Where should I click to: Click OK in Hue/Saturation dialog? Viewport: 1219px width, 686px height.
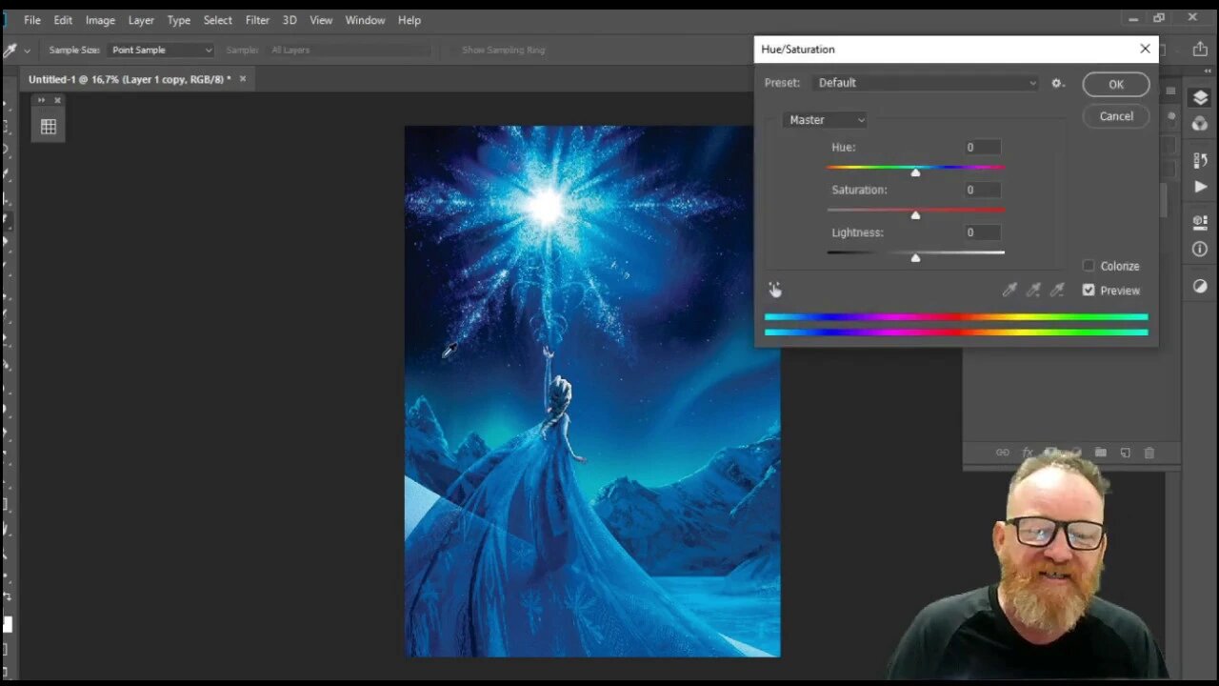pos(1116,85)
